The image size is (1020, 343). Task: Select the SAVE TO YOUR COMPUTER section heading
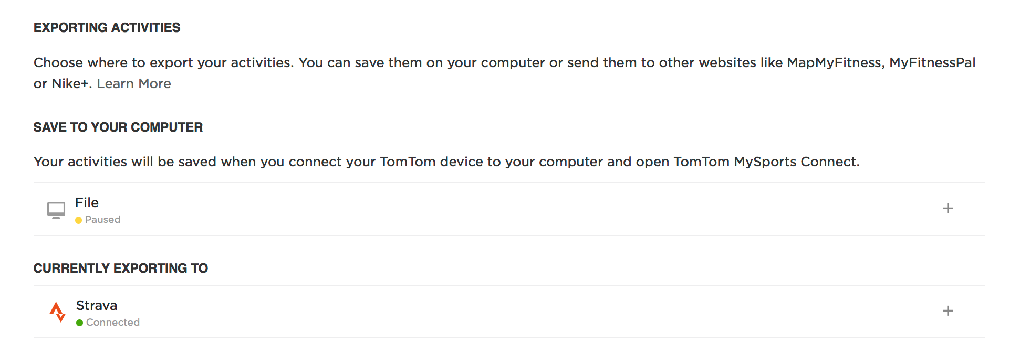[x=117, y=127]
